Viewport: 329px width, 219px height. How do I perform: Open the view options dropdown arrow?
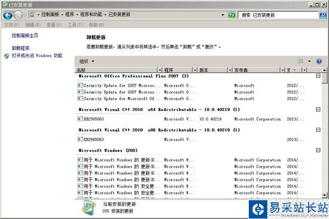(309, 61)
